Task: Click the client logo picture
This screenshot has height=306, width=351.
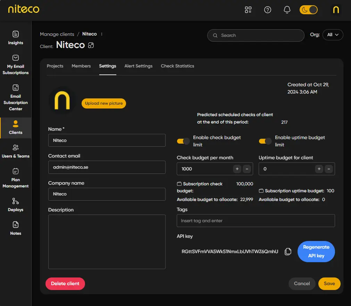Action: click(62, 100)
